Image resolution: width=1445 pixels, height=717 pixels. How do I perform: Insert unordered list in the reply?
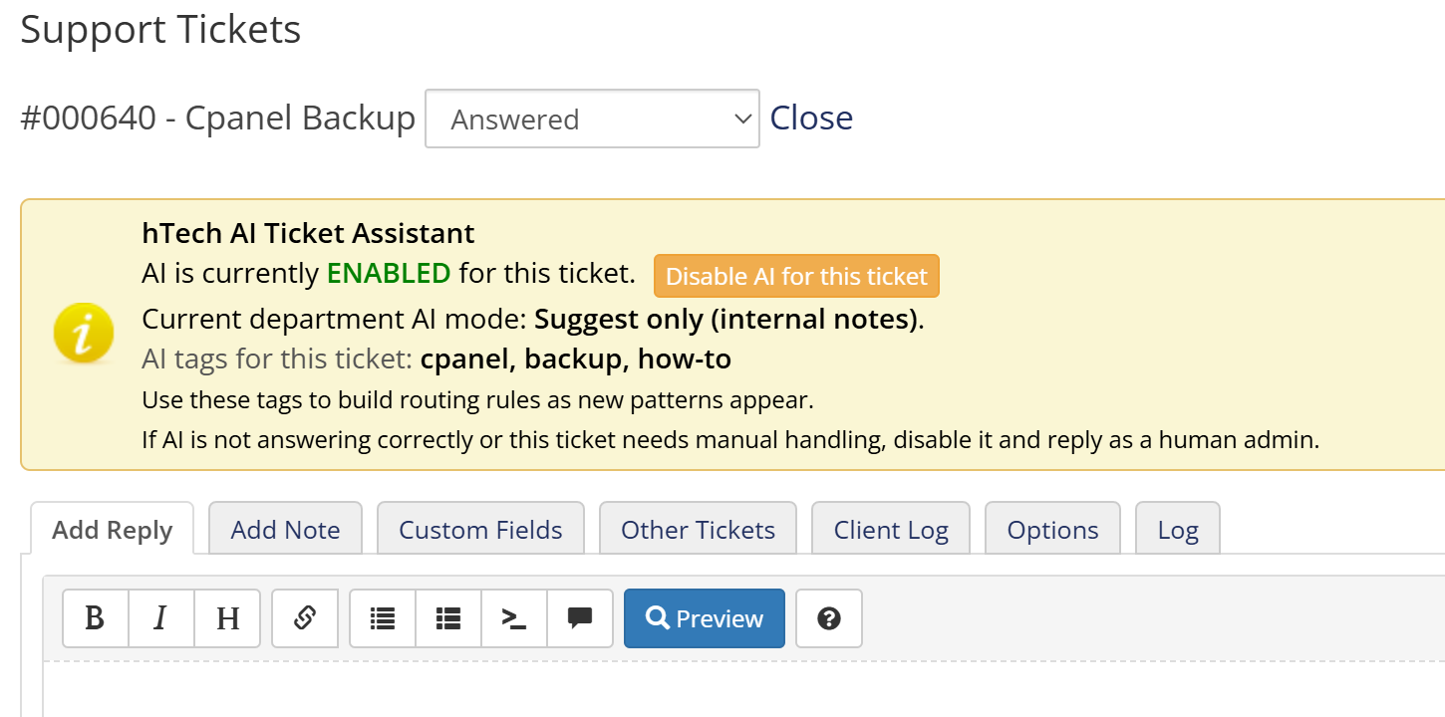(x=383, y=618)
